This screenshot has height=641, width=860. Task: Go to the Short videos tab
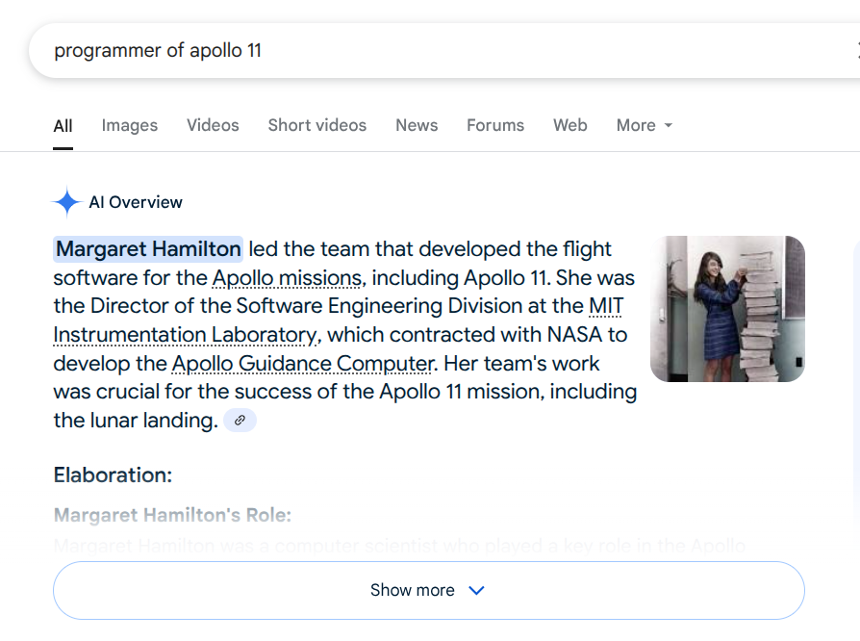pos(316,126)
